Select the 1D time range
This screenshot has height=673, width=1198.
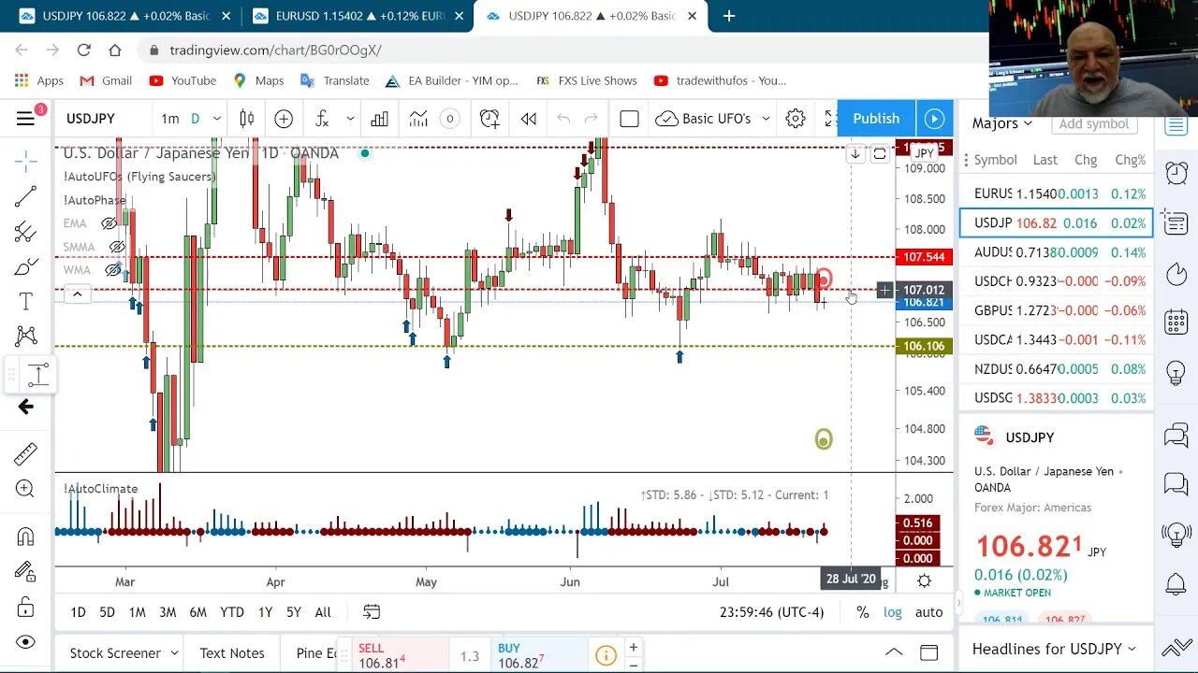(x=78, y=612)
